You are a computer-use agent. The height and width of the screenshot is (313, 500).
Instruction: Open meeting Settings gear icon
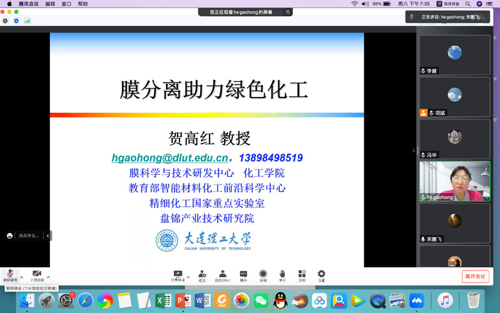(x=321, y=275)
